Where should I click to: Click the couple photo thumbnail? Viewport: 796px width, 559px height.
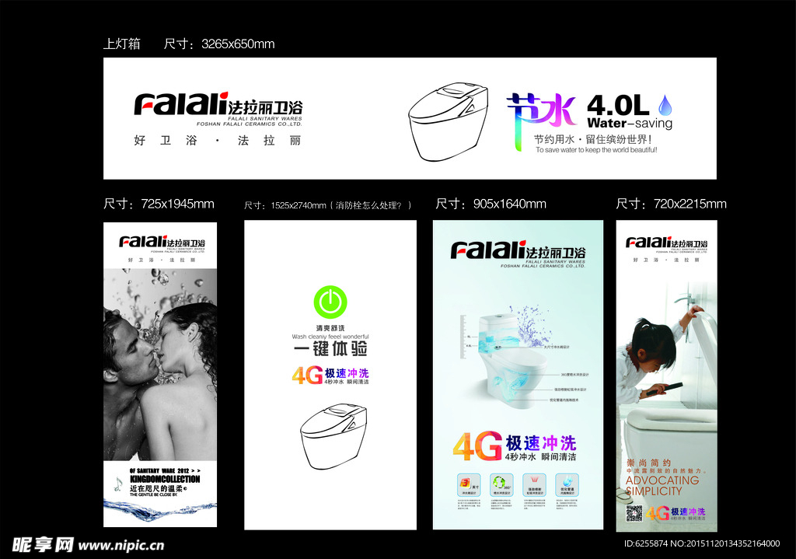coord(160,364)
